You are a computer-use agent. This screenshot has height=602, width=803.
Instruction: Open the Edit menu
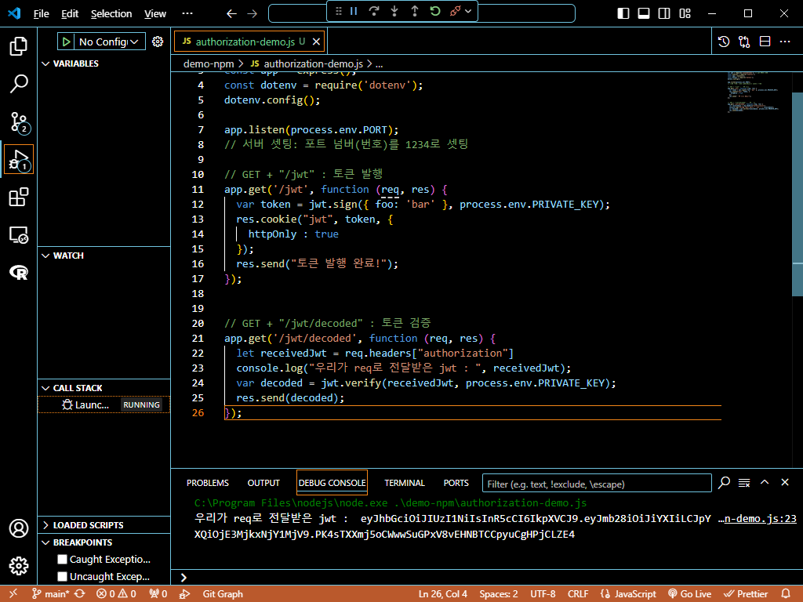tap(70, 14)
